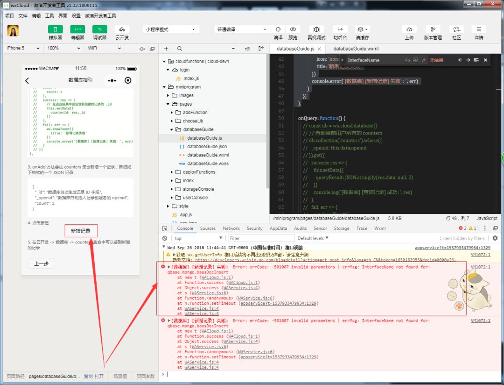
Task: Close the editor find widget
Action: tap(485, 60)
